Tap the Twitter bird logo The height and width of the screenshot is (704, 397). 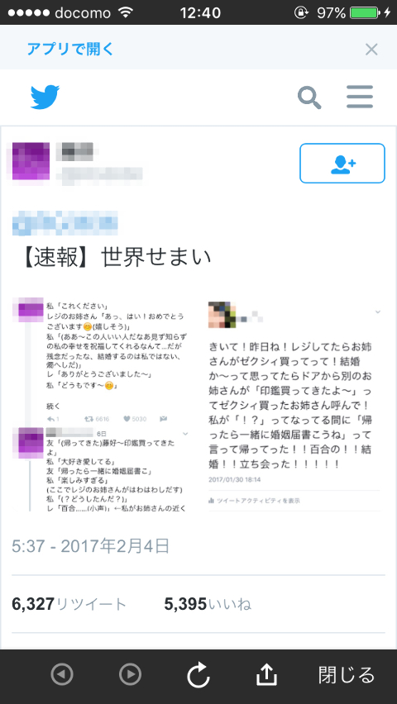[45, 97]
